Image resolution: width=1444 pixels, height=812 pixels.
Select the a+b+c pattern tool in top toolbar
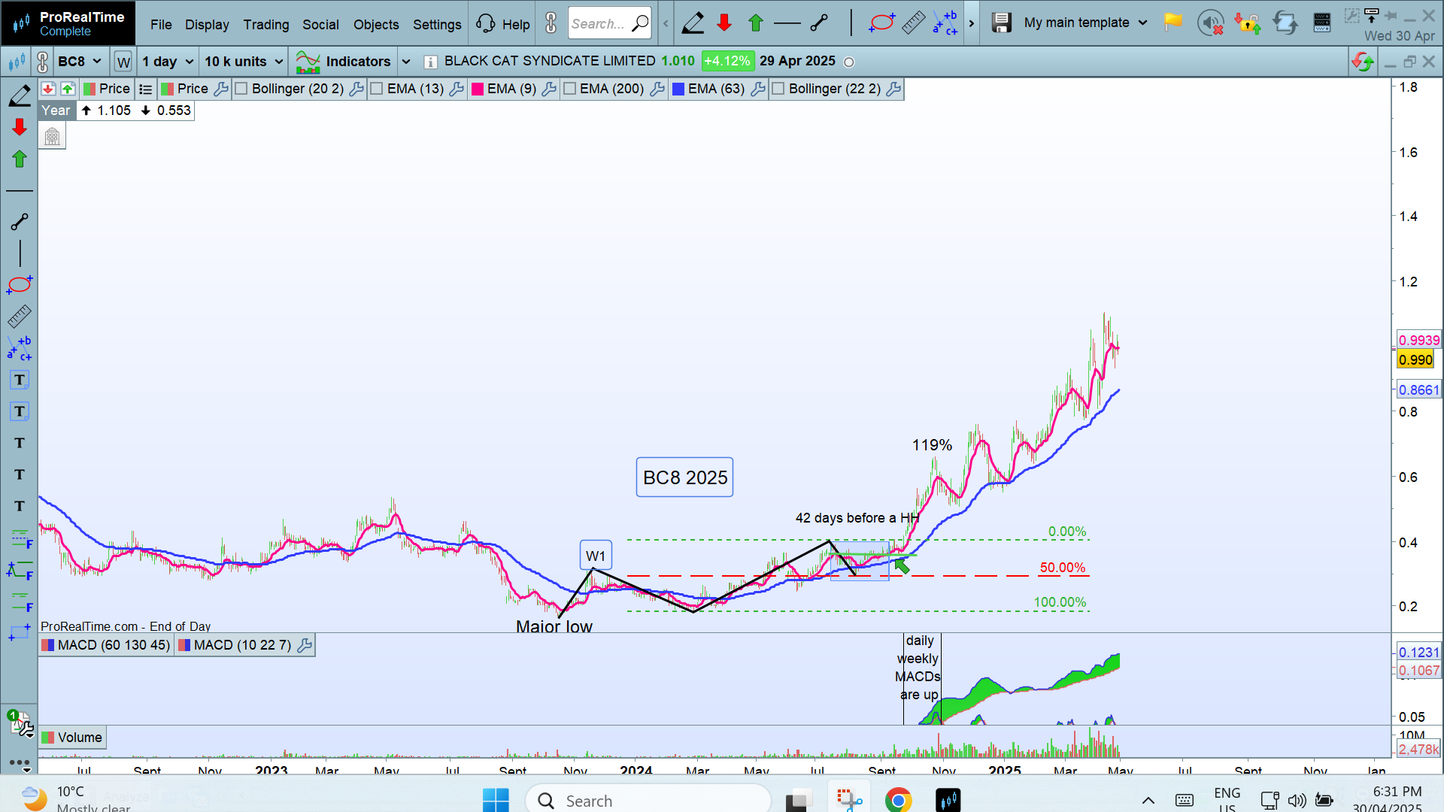tap(945, 23)
